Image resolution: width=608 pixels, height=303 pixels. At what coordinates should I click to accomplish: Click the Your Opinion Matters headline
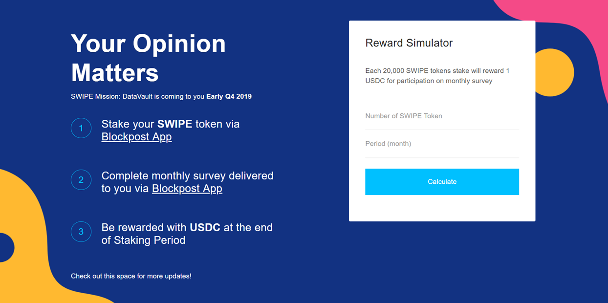[148, 58]
